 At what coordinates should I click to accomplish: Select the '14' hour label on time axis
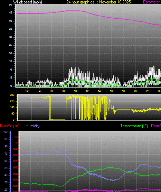[x=99, y=91]
